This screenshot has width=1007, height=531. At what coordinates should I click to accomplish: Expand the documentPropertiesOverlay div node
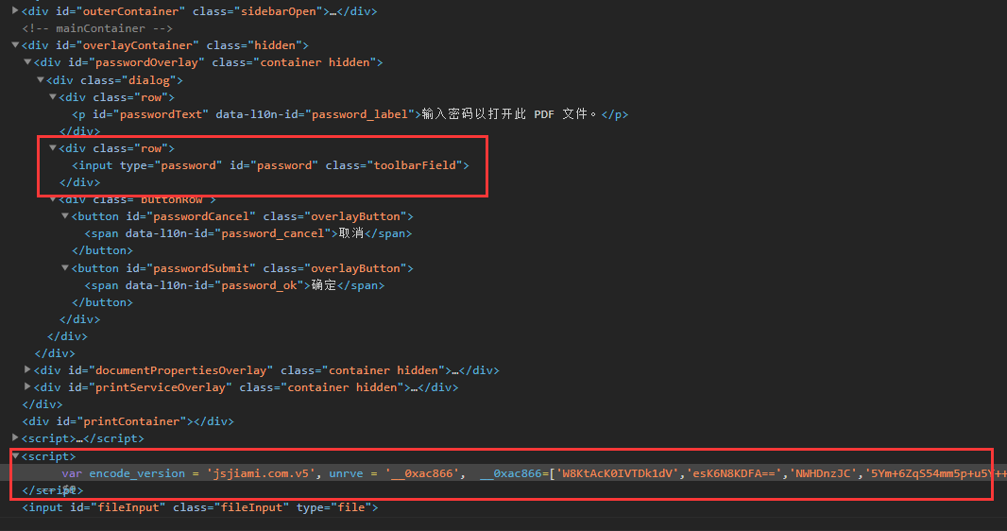click(x=27, y=369)
